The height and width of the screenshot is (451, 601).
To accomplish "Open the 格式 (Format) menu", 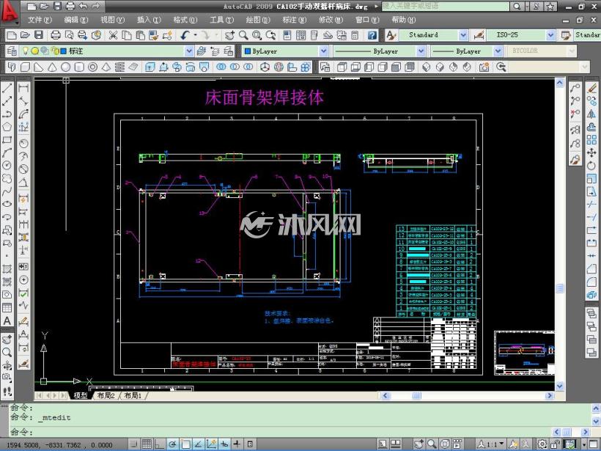I will tap(185, 20).
